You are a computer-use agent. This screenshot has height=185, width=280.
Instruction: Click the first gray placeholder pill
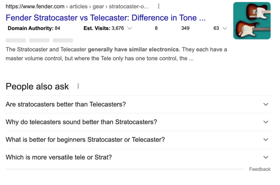[16, 40]
